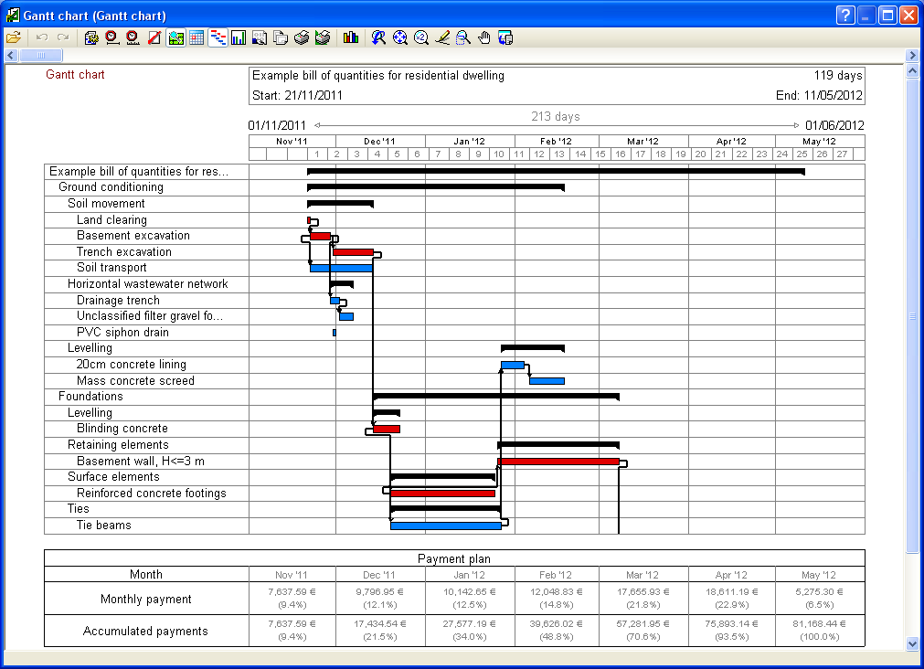Click the zoom window magnifier icon
Viewport: 924px width, 669px height.
coord(463,37)
